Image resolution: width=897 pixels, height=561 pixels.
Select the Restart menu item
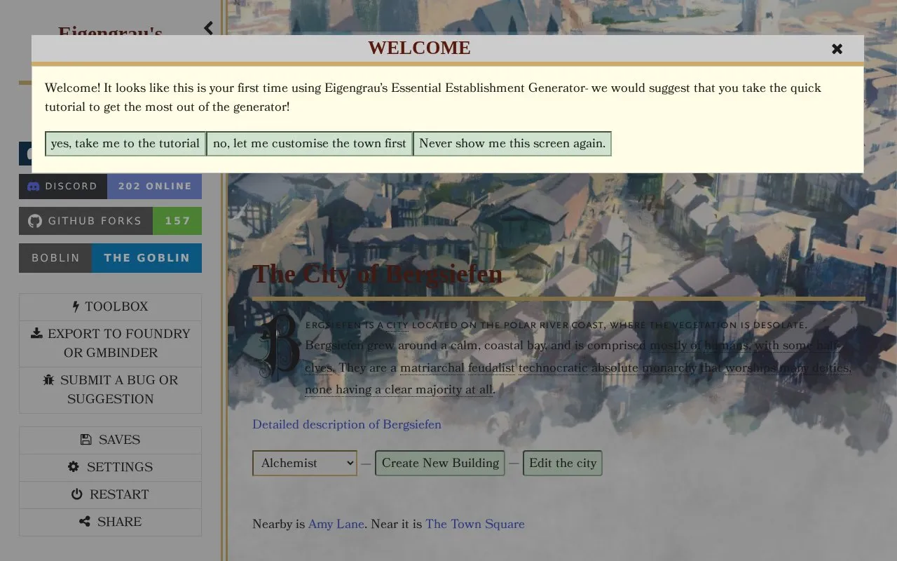110,494
